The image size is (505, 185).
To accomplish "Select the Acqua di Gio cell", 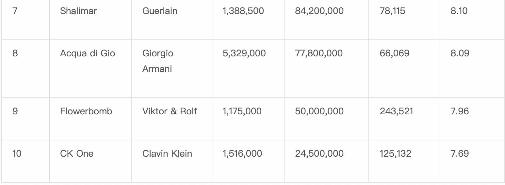I will (90, 69).
